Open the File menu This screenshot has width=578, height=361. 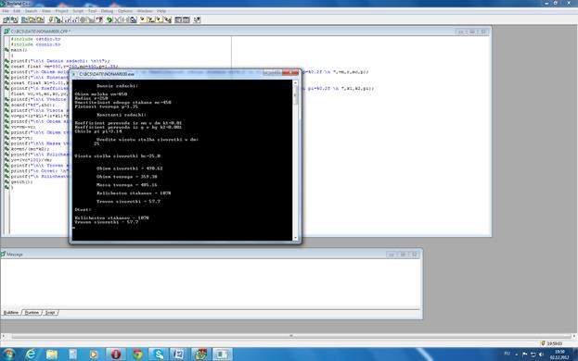[x=6, y=11]
